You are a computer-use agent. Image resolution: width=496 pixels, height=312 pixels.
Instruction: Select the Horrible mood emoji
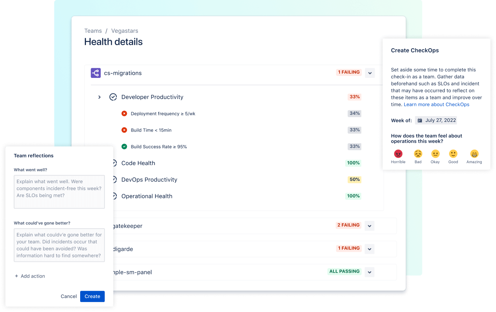click(398, 154)
